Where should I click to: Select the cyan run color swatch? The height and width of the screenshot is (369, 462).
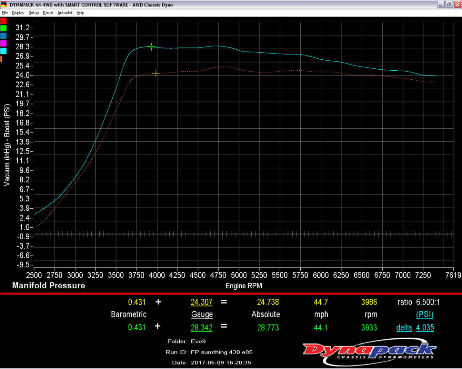pos(4,51)
